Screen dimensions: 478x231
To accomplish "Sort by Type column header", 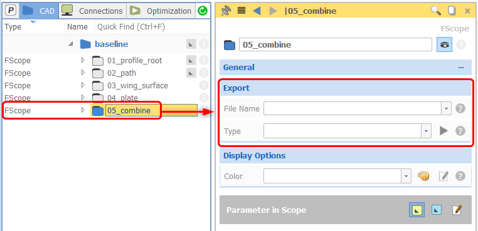I will pyautogui.click(x=13, y=27).
